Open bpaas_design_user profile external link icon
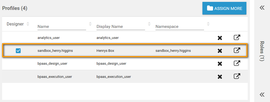The height and width of the screenshot is (102, 270). pos(237,63)
